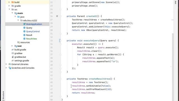Click the settings.gradle file icon

[x=13, y=61]
